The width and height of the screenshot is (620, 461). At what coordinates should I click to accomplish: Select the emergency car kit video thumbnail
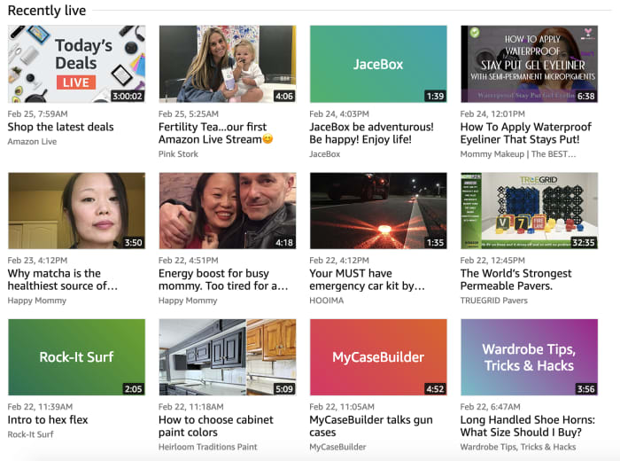(378, 211)
